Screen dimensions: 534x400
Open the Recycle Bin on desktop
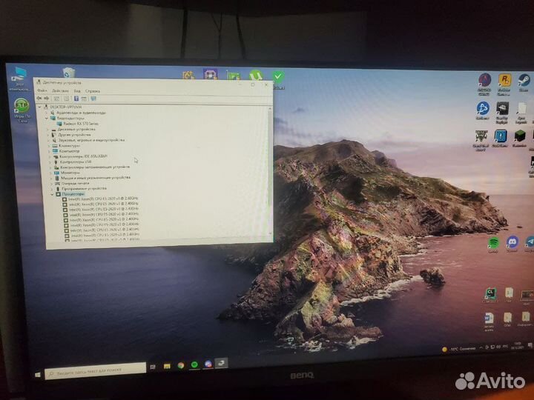69,73
